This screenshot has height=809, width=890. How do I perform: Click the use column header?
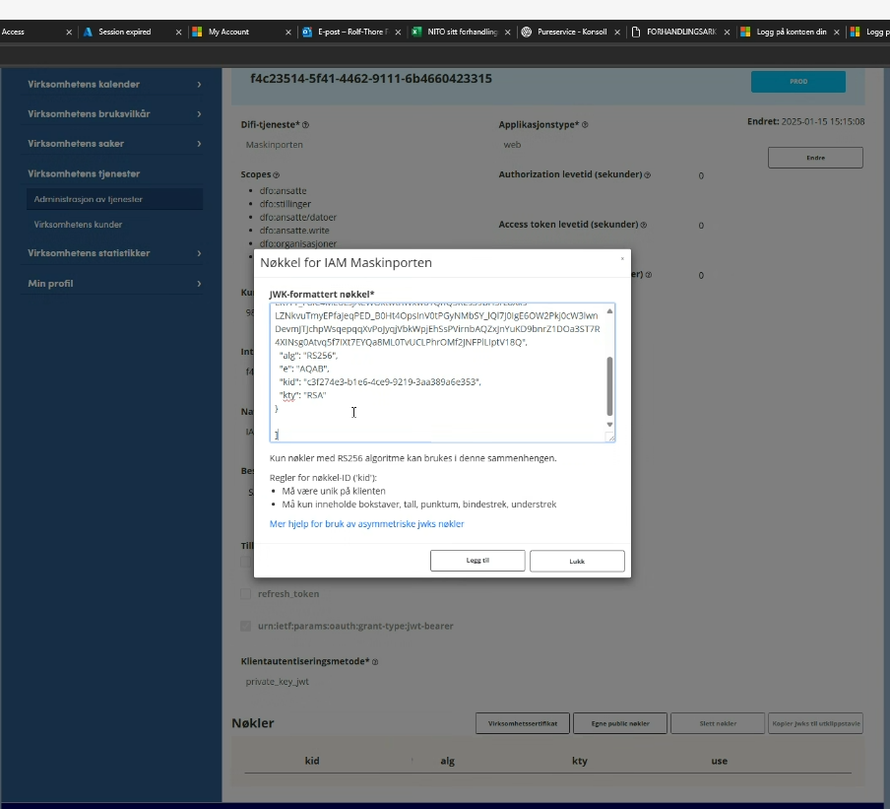(719, 761)
